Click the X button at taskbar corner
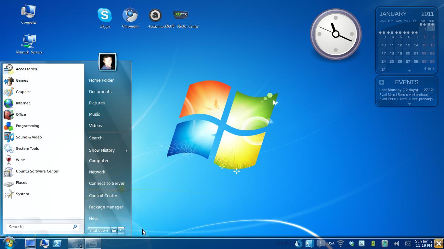This screenshot has height=249, width=444. pos(439,243)
